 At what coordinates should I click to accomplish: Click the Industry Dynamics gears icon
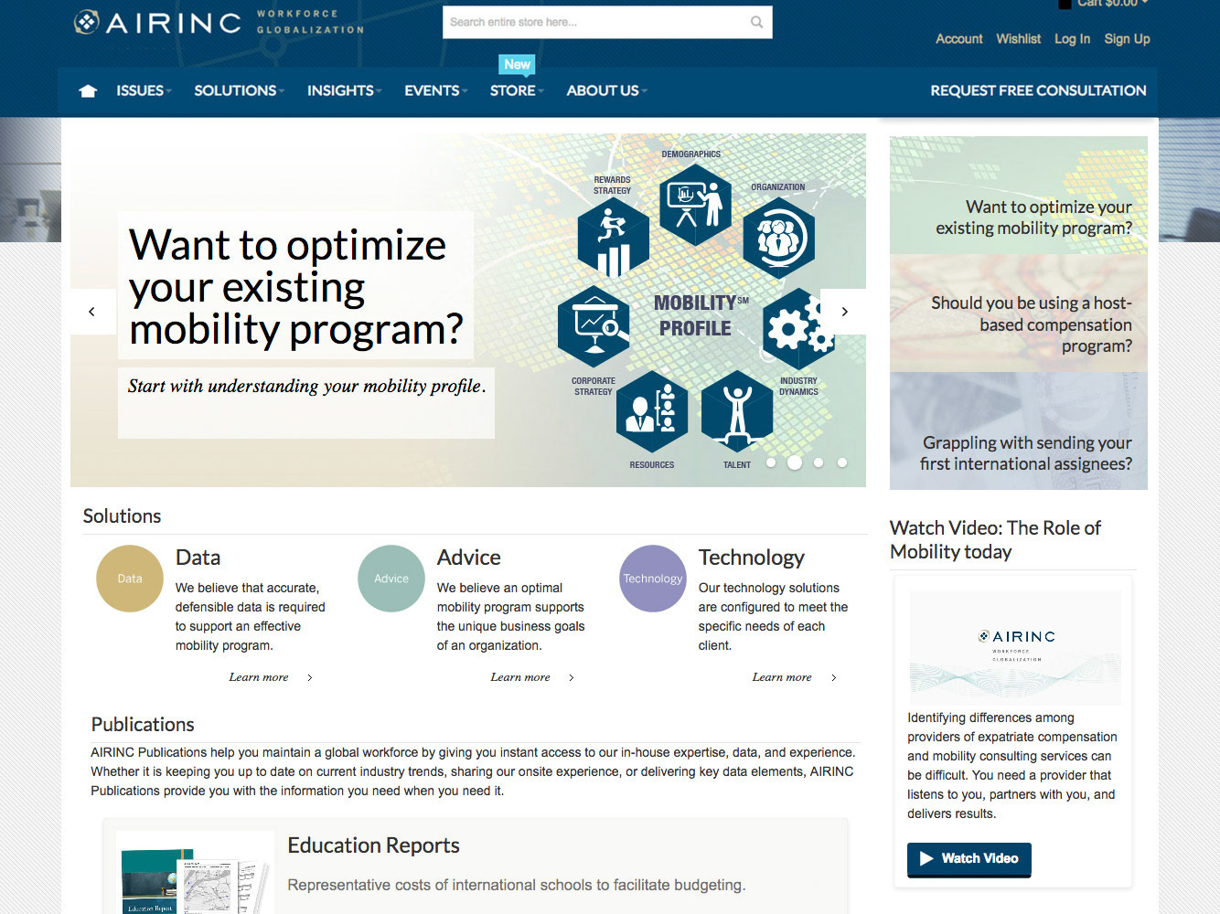798,328
